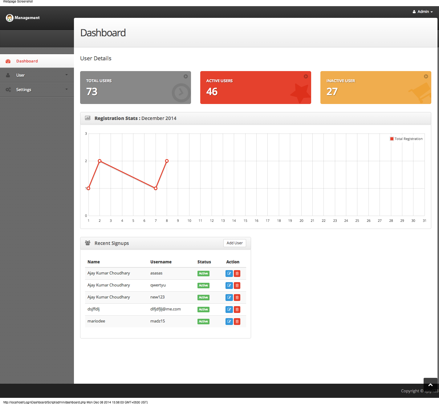Click the edit pencil icon for asasas user
This screenshot has height=404, width=439.
229,273
